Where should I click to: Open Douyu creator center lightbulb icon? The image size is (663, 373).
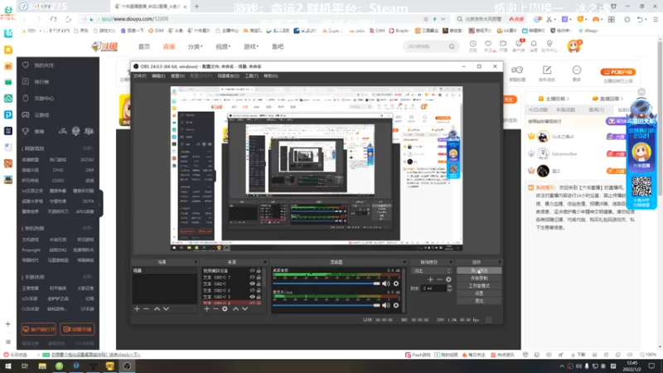point(549,45)
